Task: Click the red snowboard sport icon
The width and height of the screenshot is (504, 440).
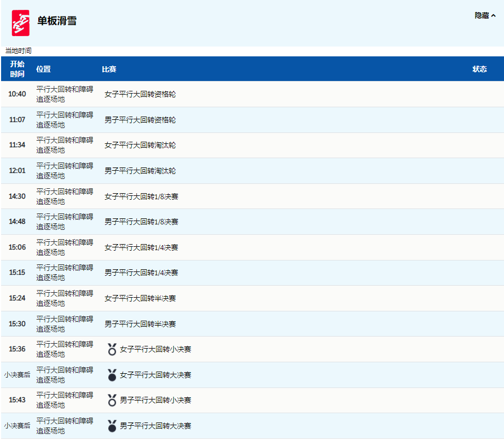Action: (x=21, y=22)
